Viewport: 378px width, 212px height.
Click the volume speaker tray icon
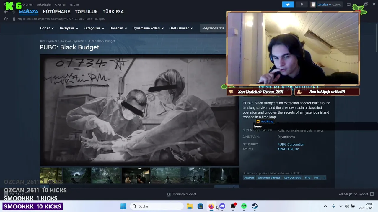(347, 206)
